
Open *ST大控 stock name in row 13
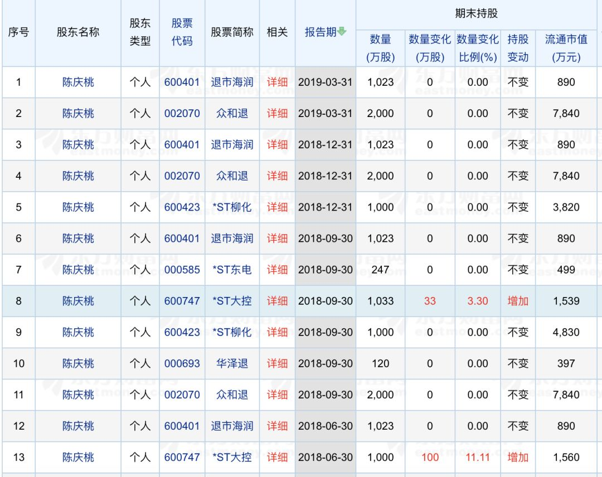232,457
